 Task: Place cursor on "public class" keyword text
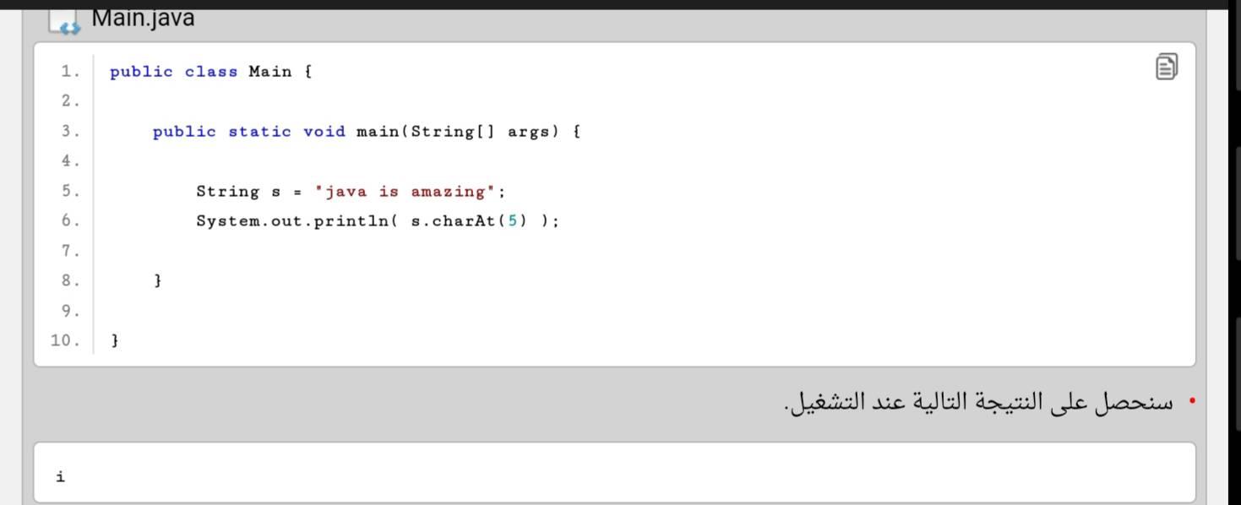coord(174,72)
